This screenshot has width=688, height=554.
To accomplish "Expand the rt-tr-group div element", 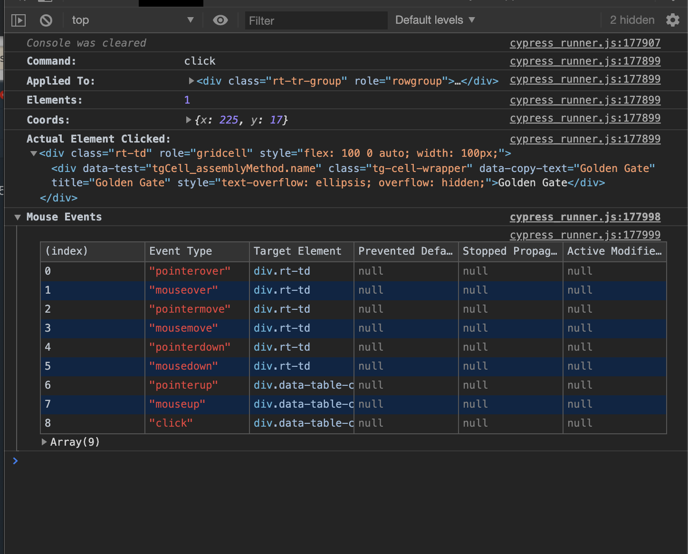I will [x=191, y=81].
